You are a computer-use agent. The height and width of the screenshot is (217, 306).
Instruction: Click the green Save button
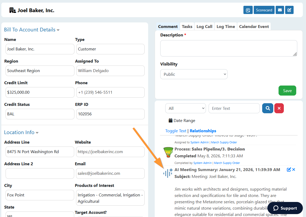287,91
